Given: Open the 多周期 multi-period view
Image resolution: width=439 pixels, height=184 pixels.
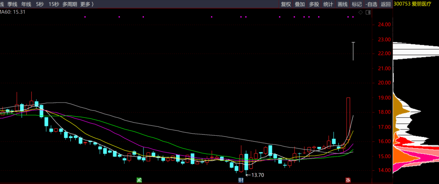Looking at the screenshot, I should (70, 4).
